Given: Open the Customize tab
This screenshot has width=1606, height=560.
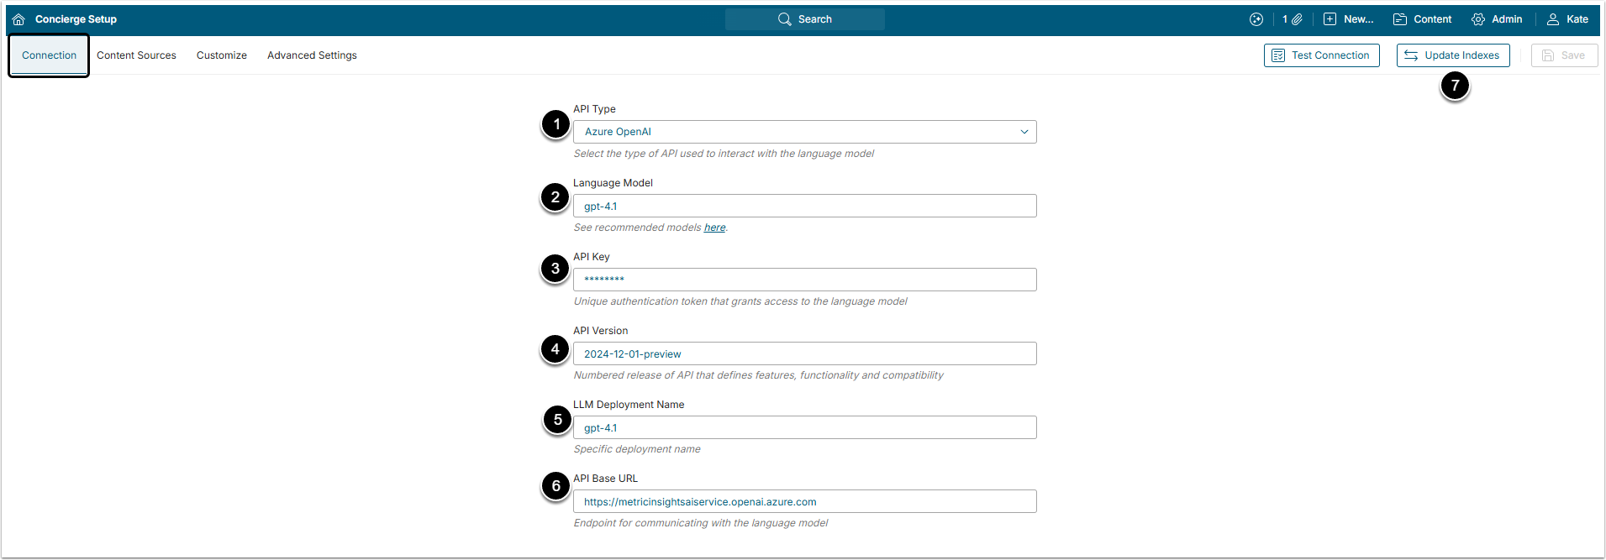Looking at the screenshot, I should click(222, 55).
